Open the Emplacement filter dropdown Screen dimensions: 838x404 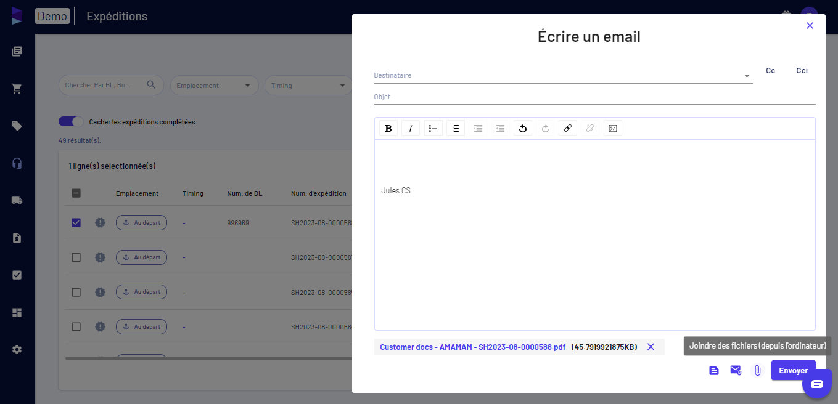[x=214, y=86]
